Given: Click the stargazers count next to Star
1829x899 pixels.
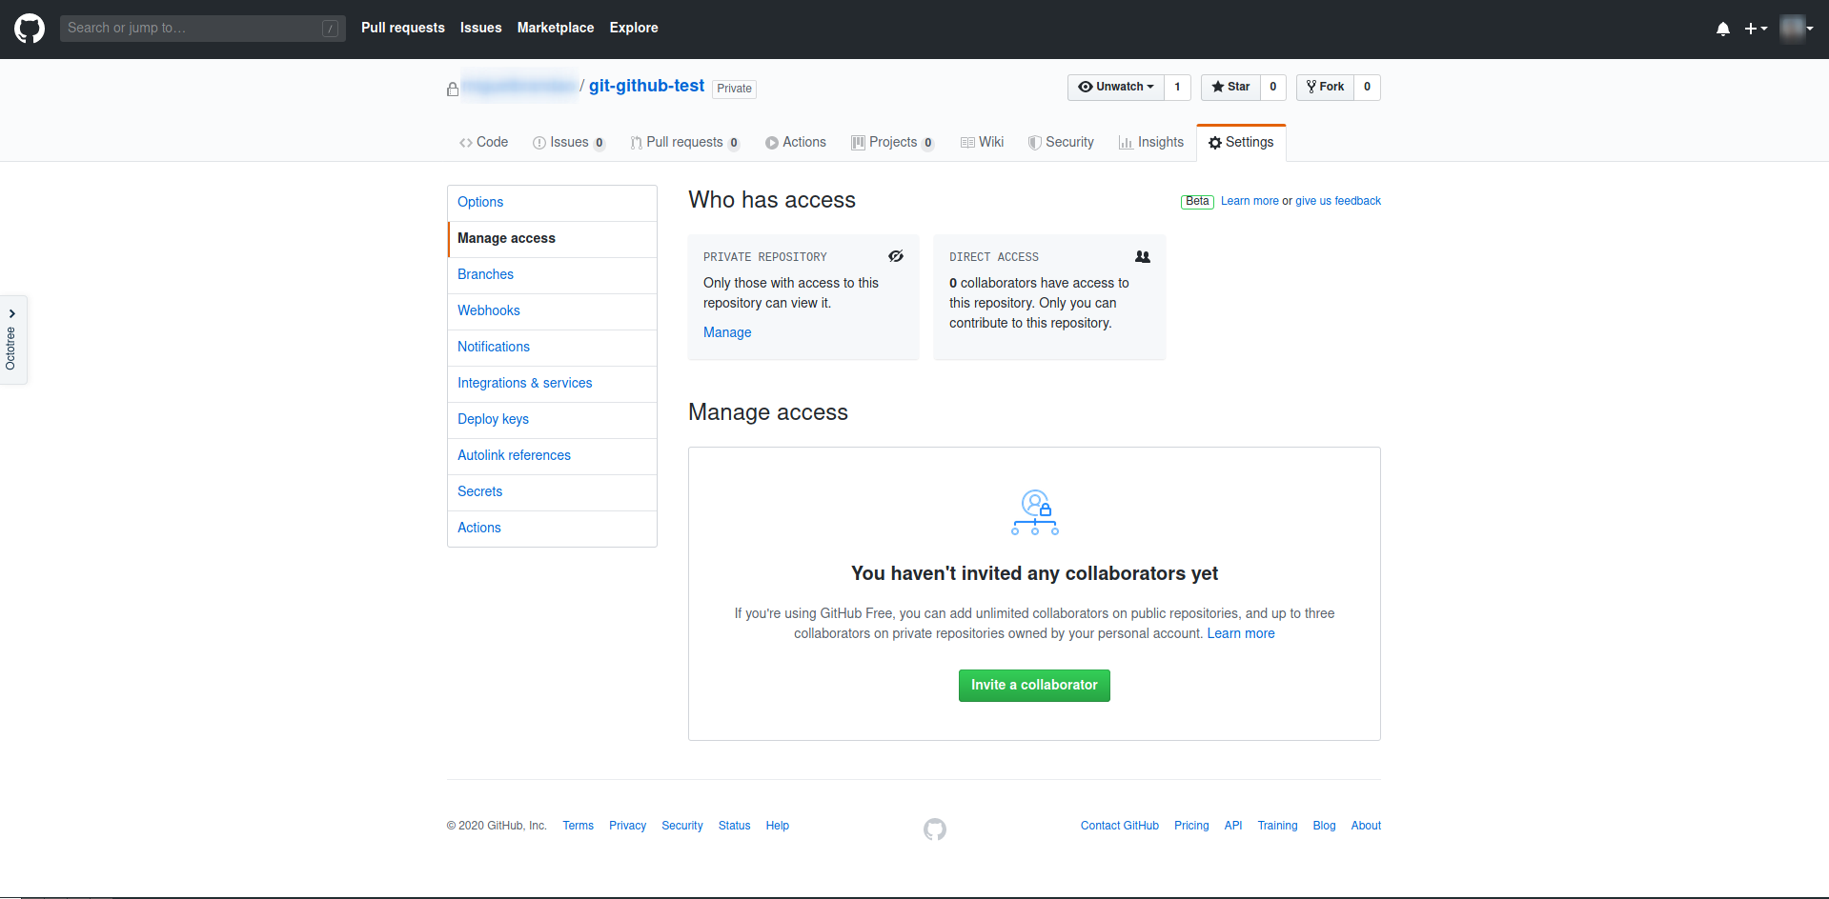Looking at the screenshot, I should 1272,87.
